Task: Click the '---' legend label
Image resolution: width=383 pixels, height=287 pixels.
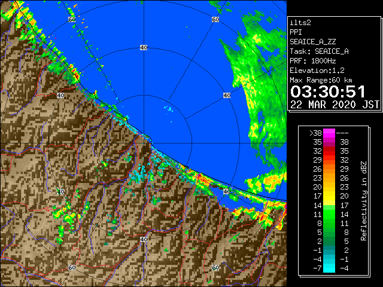Action: [x=342, y=133]
